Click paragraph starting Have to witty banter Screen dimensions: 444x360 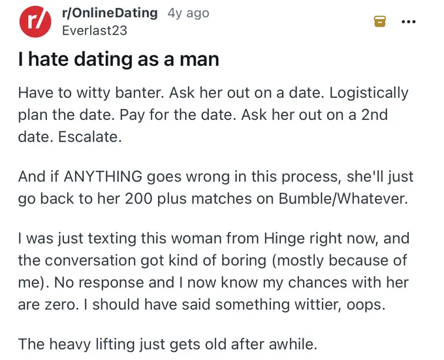coord(213,115)
